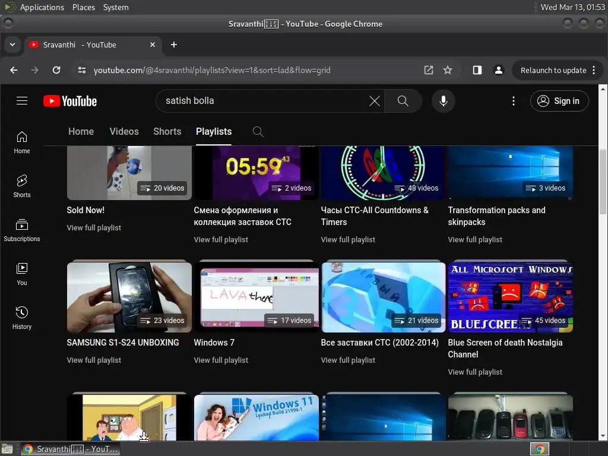Open Samsung phone unboxing thumbnail
This screenshot has height=456, width=608.
tap(129, 297)
